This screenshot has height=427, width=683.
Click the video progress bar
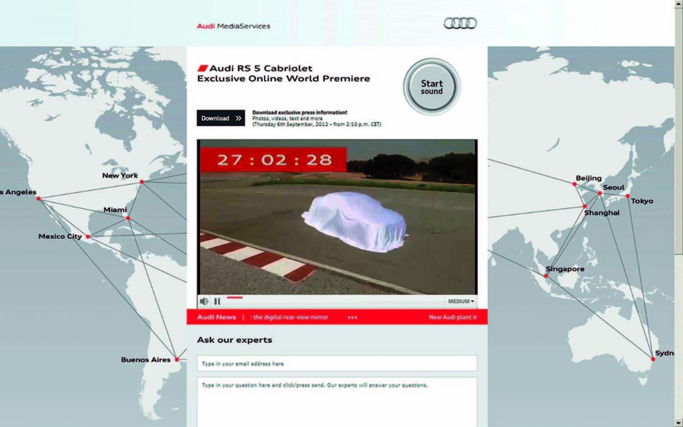tap(335, 298)
